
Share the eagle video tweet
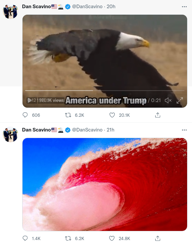[158, 115]
